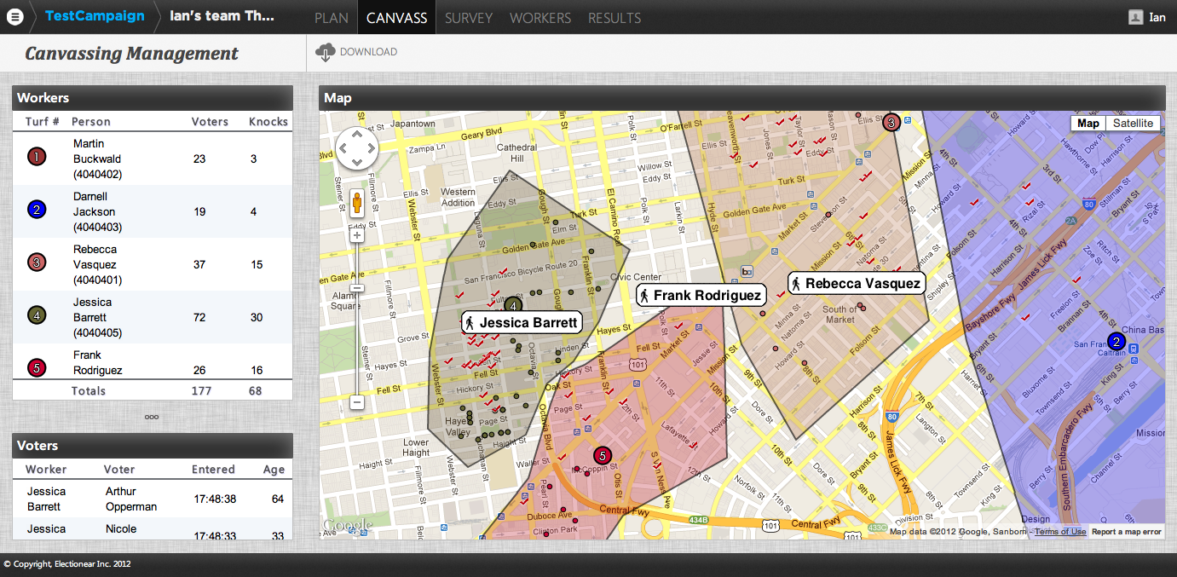Click Jessica Barrett's voters count 72
Screen dimensions: 1177x577
coord(199,317)
